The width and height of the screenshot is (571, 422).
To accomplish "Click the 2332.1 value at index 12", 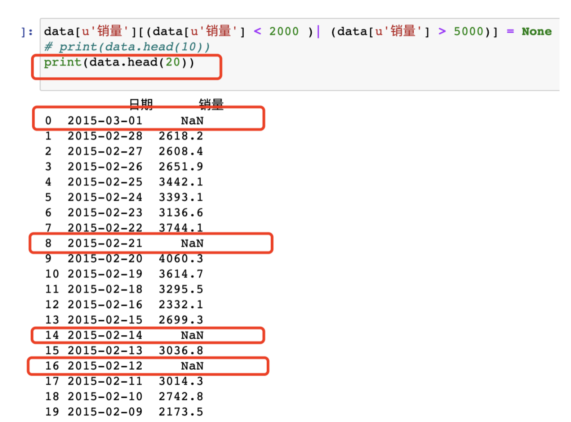I will click(181, 305).
